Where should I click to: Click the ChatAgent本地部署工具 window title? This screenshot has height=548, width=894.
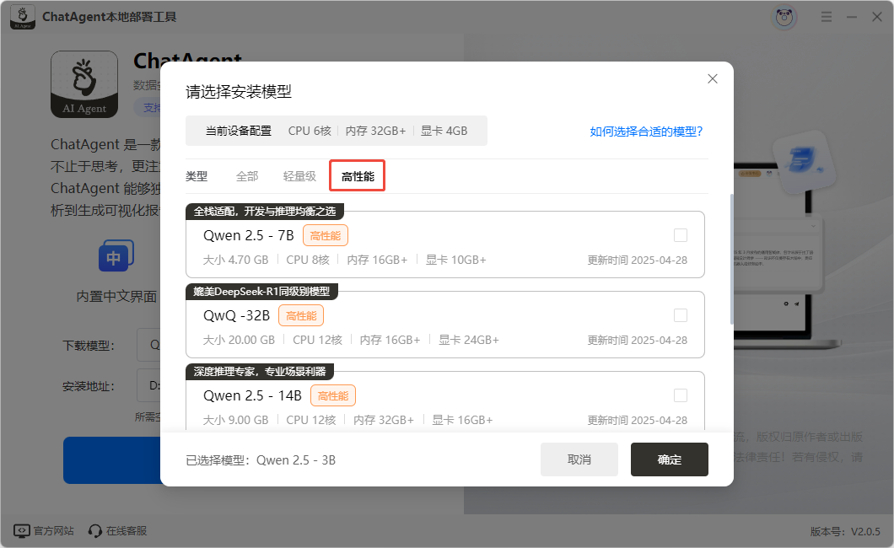click(110, 17)
